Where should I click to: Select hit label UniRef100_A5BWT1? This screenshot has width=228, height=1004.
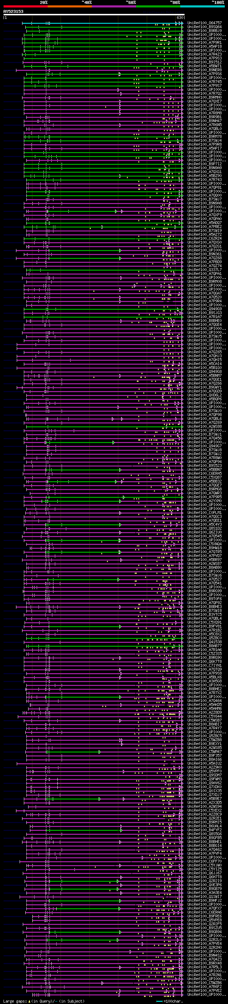204,66
